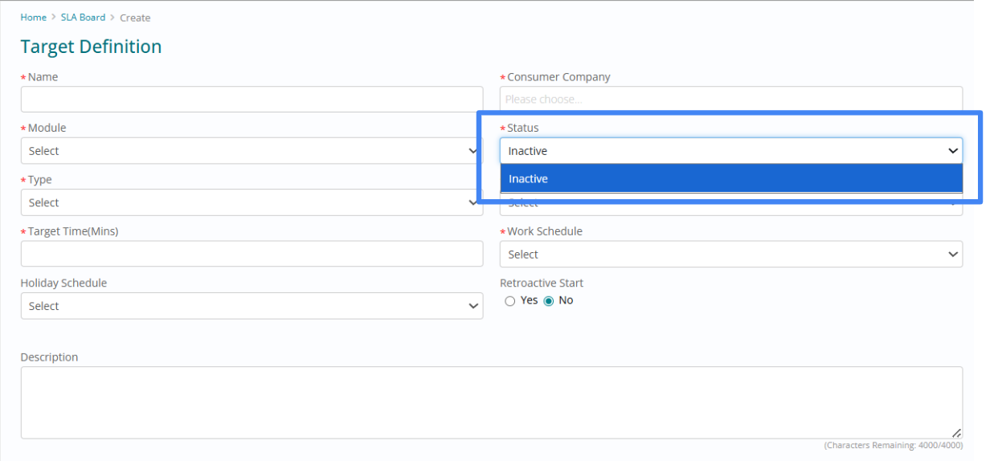Viewport: 994px width, 461px height.
Task: Open the SLA Board breadcrumb link
Action: [x=83, y=18]
